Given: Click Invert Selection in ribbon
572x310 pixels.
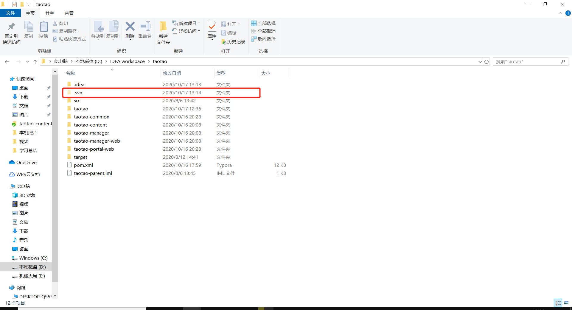Looking at the screenshot, I should (x=263, y=39).
